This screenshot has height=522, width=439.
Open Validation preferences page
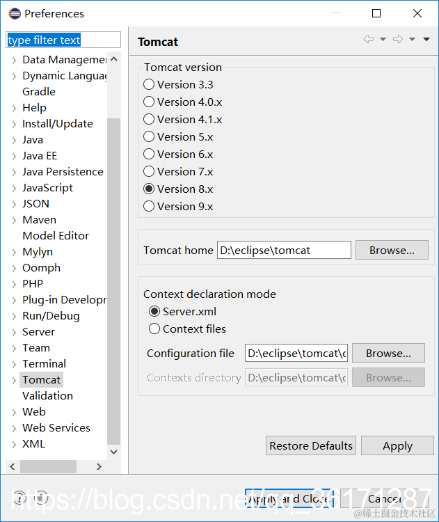pyautogui.click(x=47, y=396)
